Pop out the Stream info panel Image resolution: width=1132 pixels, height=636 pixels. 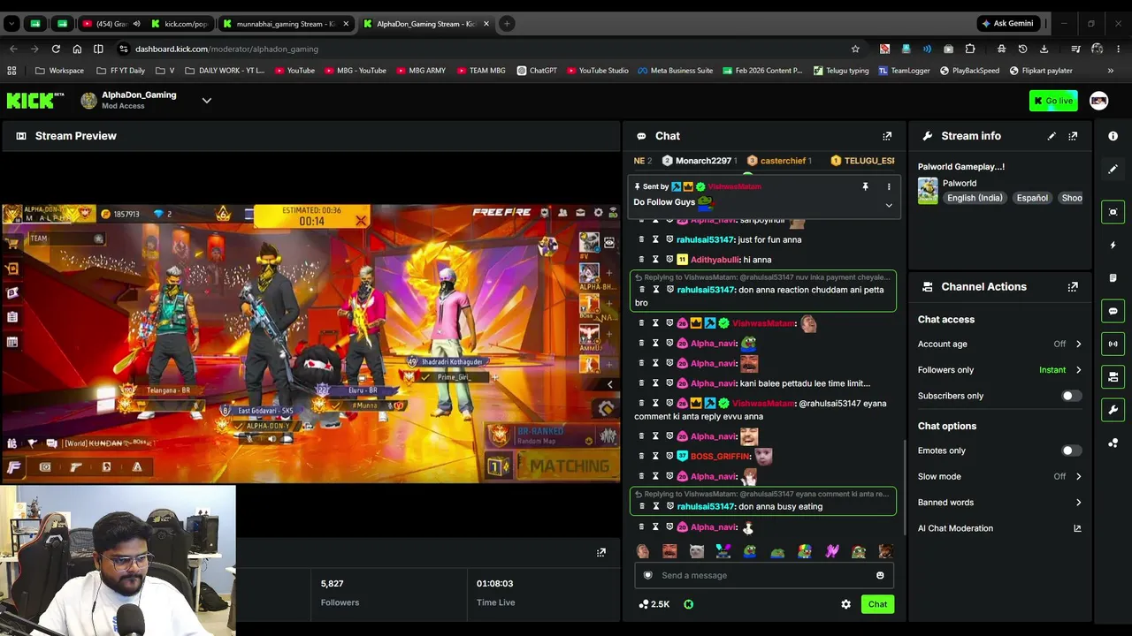[1073, 136]
